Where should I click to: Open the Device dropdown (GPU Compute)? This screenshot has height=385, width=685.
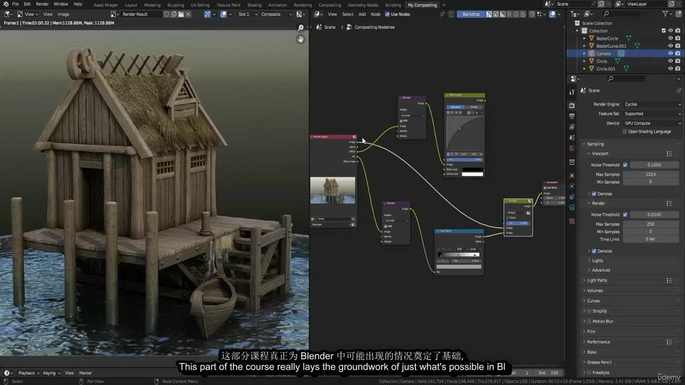click(x=652, y=123)
